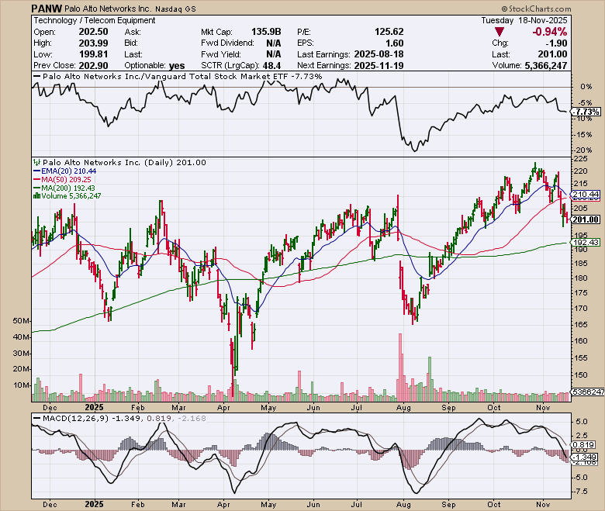
Task: Click the P/E value 125.62
Action: point(389,32)
